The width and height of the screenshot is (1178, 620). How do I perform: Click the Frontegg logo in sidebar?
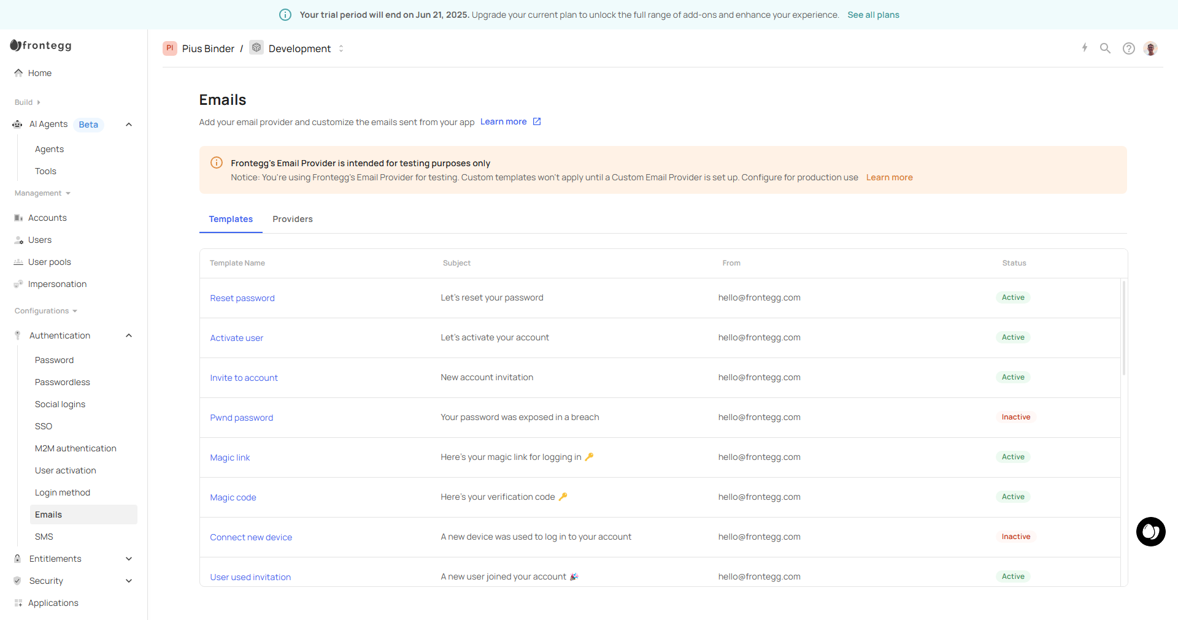(41, 45)
